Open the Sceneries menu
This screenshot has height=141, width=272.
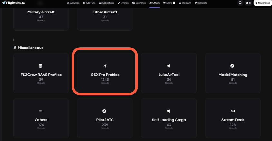click(x=139, y=3)
